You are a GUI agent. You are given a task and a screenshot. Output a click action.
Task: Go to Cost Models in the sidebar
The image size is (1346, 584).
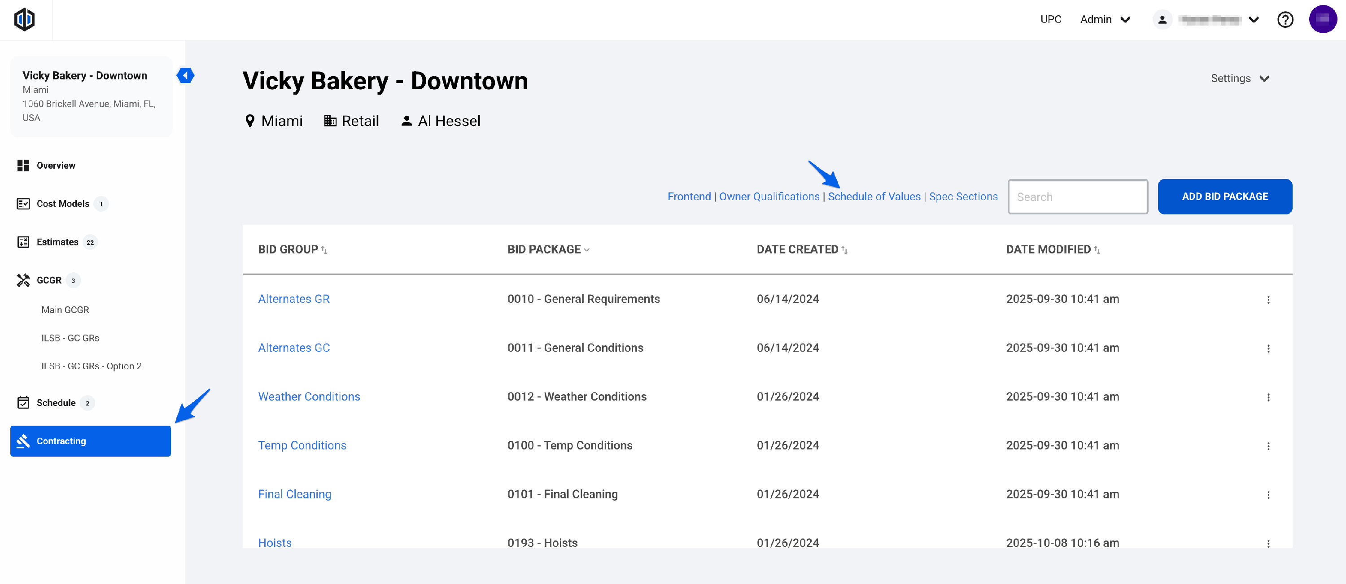click(63, 204)
